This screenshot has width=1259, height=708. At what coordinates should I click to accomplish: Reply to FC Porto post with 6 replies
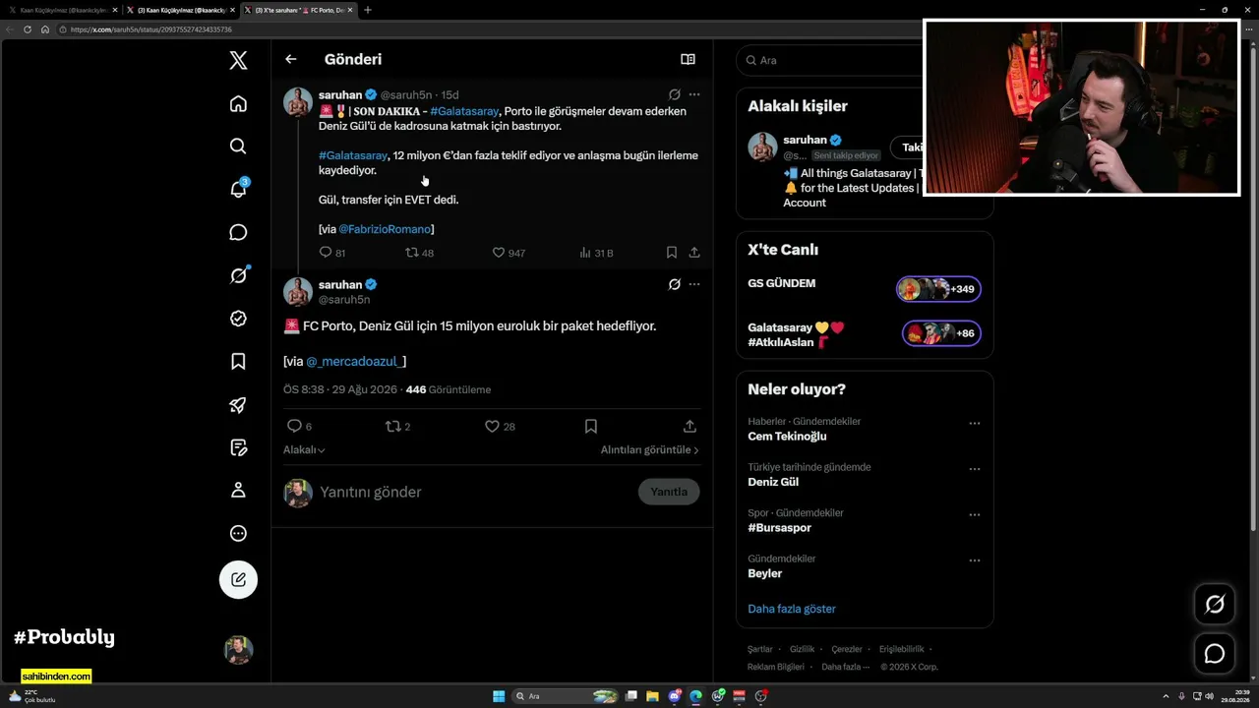299,426
